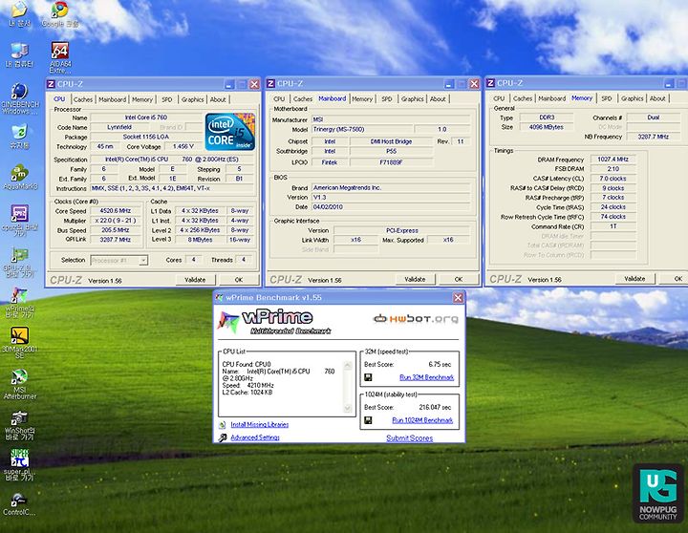Viewport: 688px width, 533px height.
Task: Run the 32M Benchmark link
Action: 426,377
